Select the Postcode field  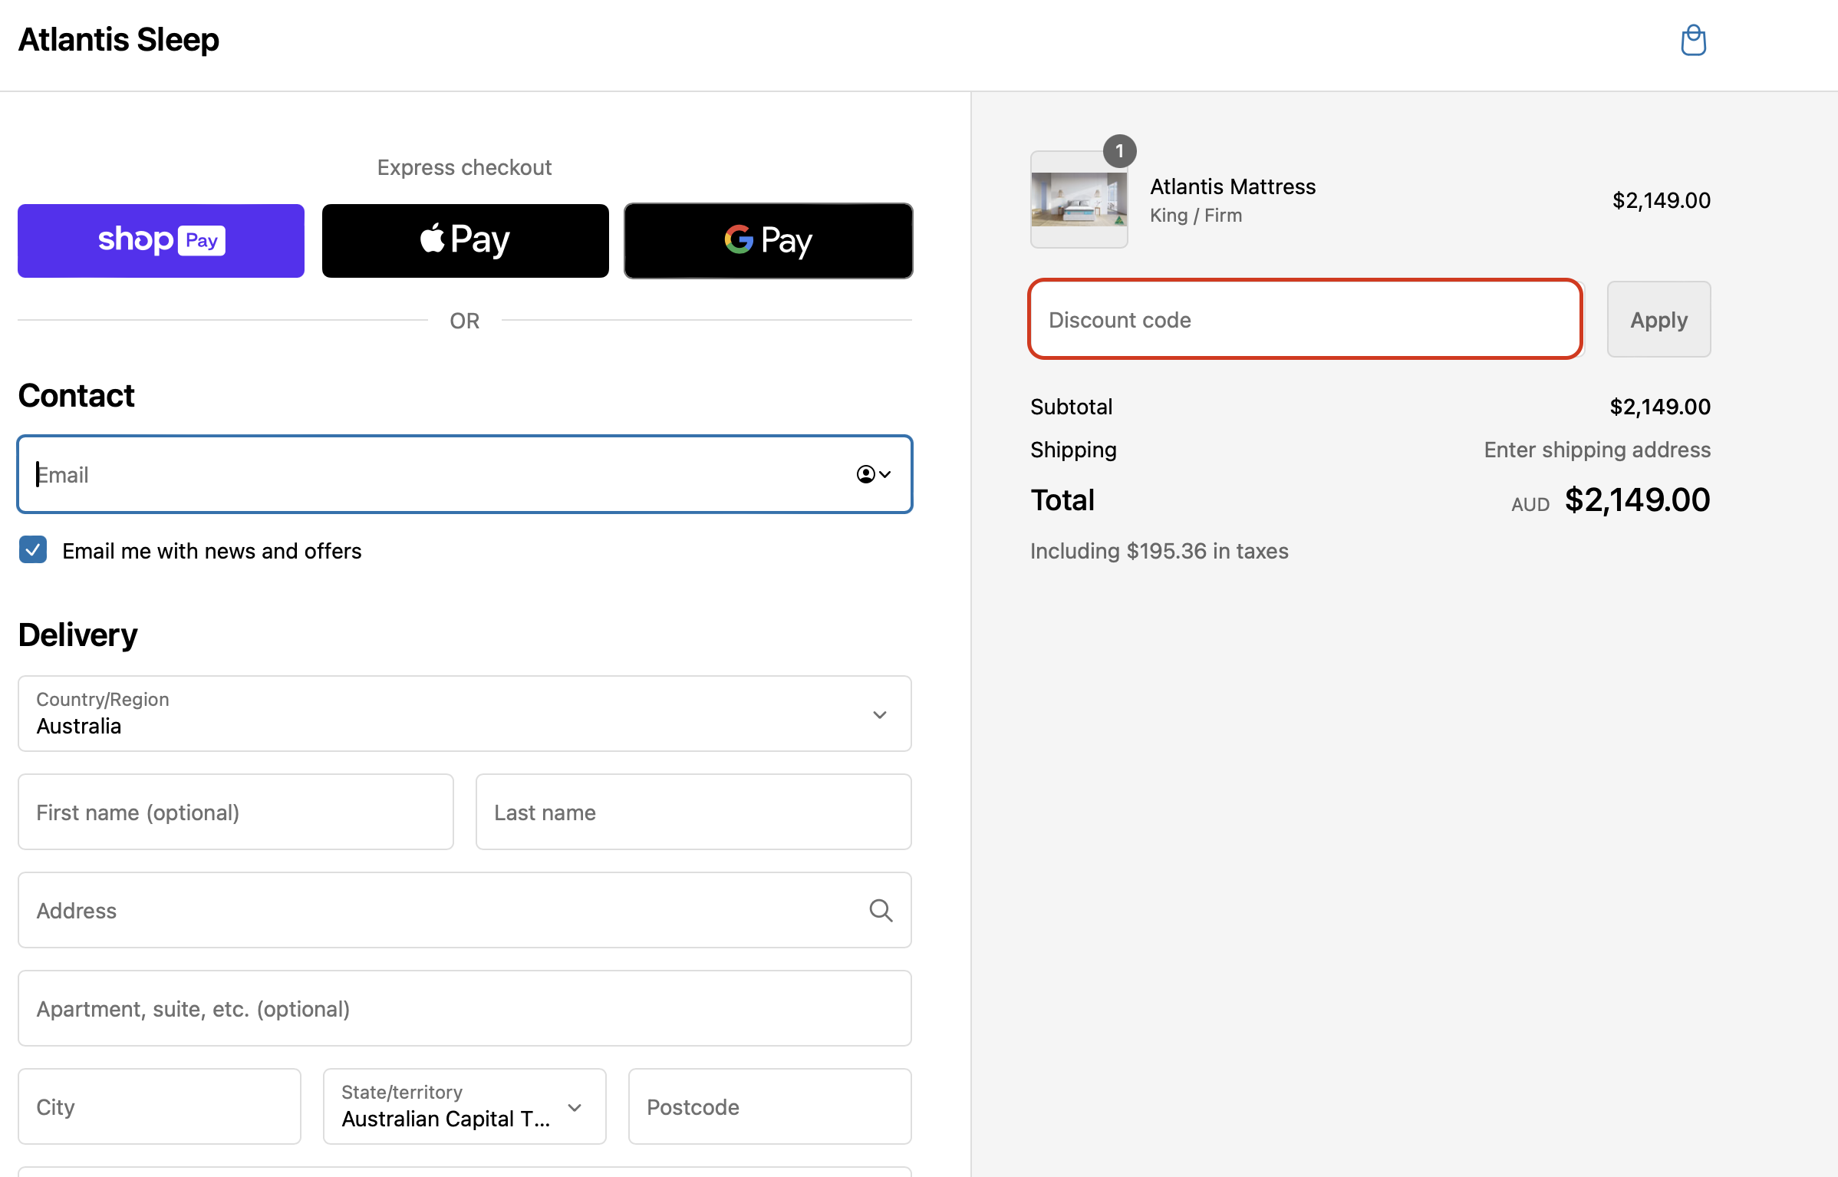pos(769,1106)
